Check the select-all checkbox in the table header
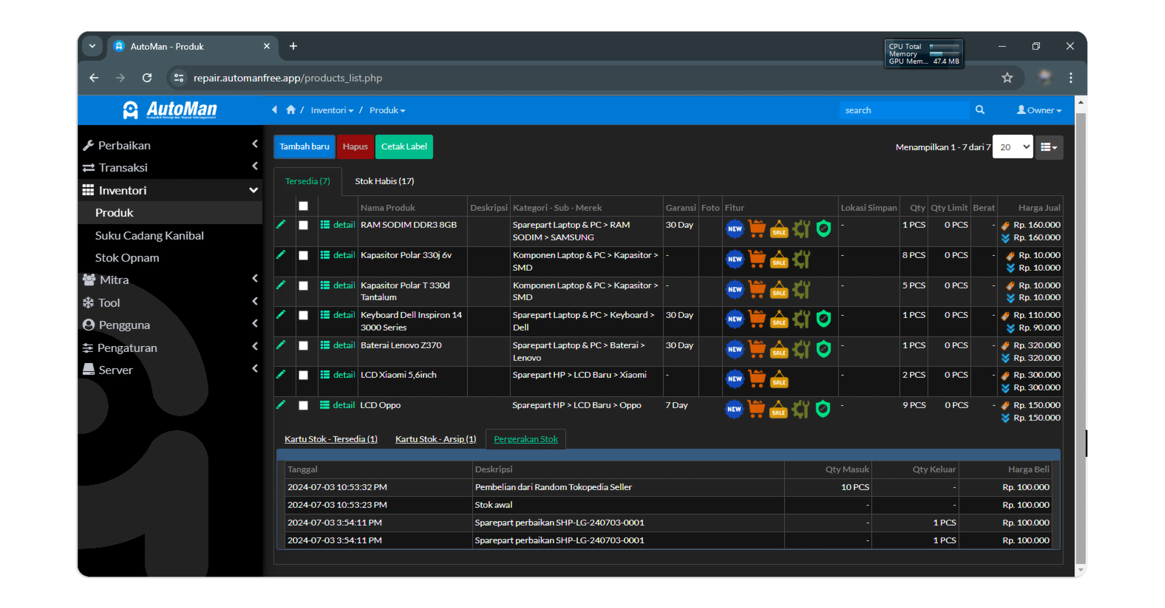Image resolution: width=1165 pixels, height=608 pixels. pyautogui.click(x=304, y=206)
